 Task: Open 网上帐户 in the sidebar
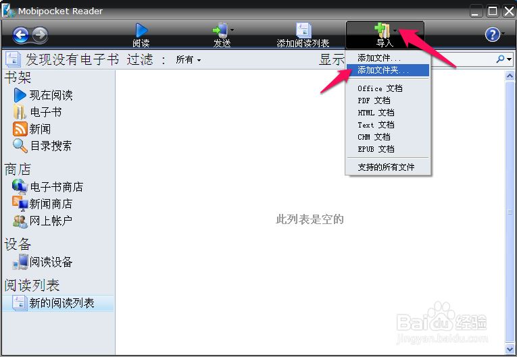tap(51, 221)
